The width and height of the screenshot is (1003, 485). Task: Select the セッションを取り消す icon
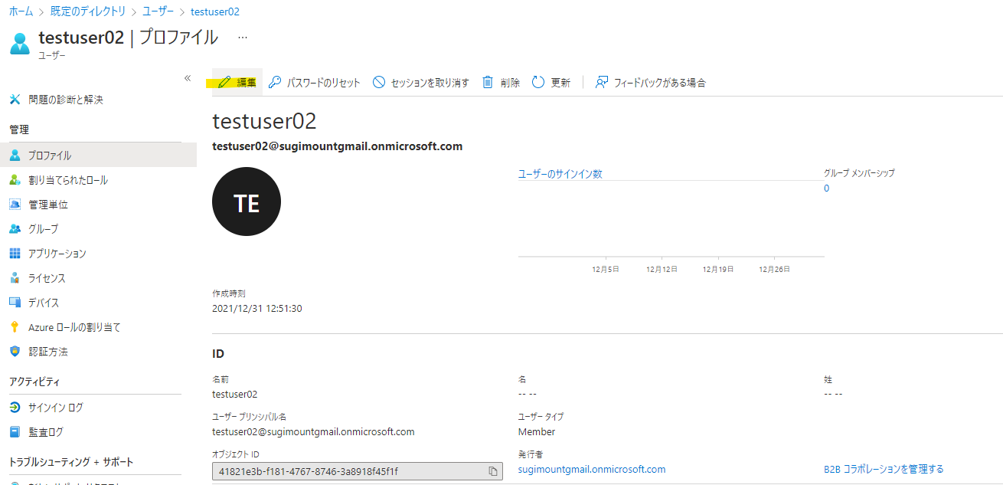tap(378, 82)
